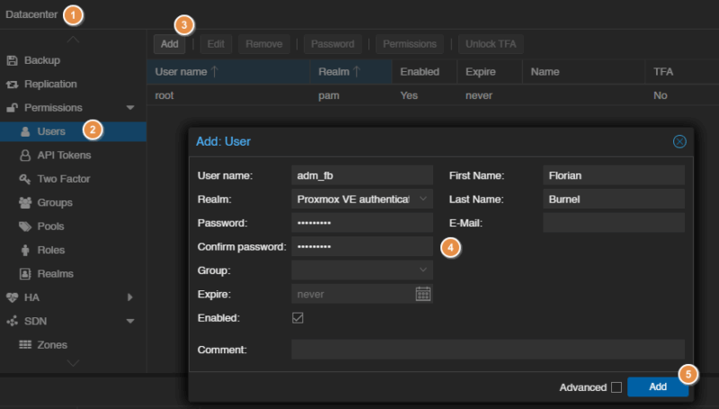719x409 pixels.
Task: Click the Add button in users toolbar
Action: pyautogui.click(x=169, y=44)
